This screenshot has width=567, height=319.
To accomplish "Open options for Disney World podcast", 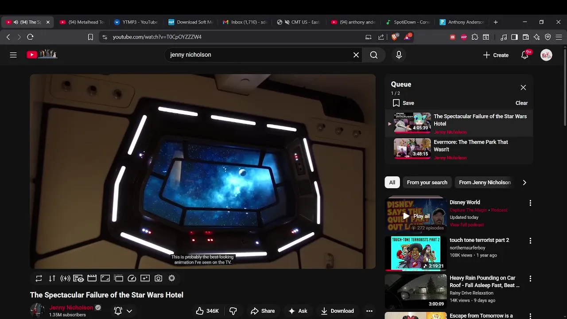I will [530, 203].
